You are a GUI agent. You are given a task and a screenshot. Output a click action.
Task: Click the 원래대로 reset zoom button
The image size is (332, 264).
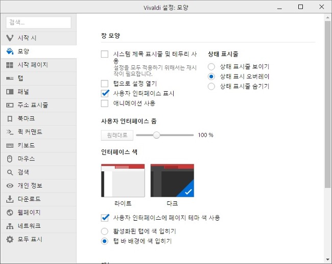pos(117,135)
